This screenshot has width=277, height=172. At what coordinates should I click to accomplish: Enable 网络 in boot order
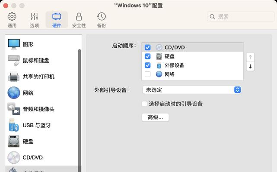[147, 74]
